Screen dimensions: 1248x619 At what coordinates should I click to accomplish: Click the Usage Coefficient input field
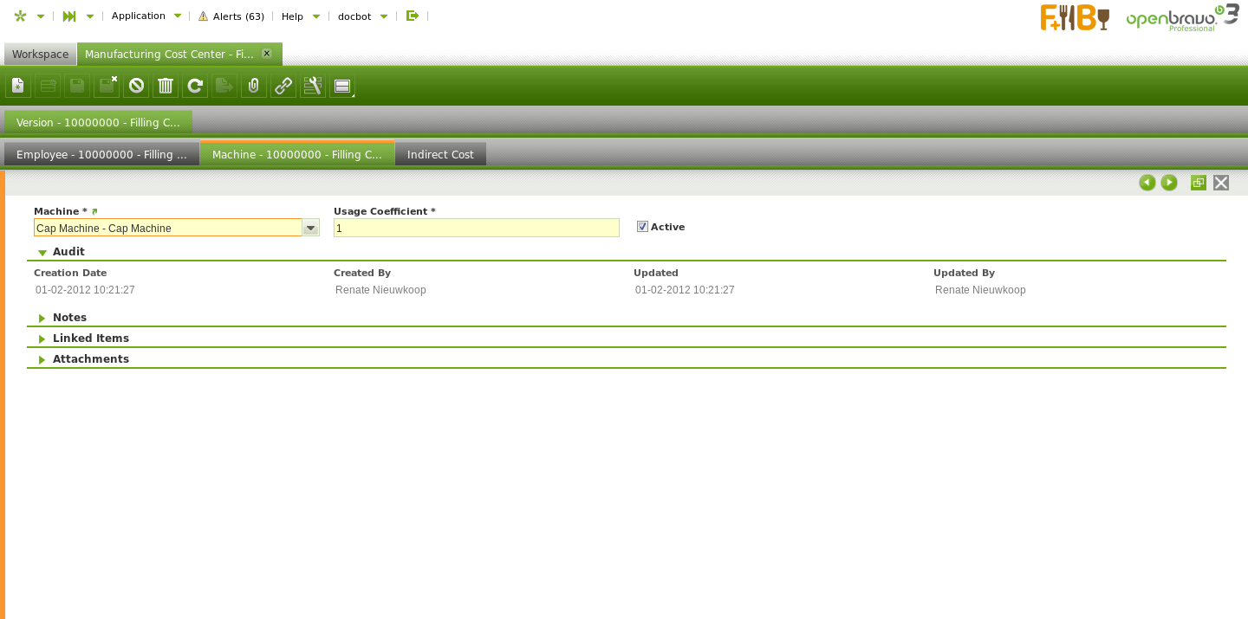476,228
